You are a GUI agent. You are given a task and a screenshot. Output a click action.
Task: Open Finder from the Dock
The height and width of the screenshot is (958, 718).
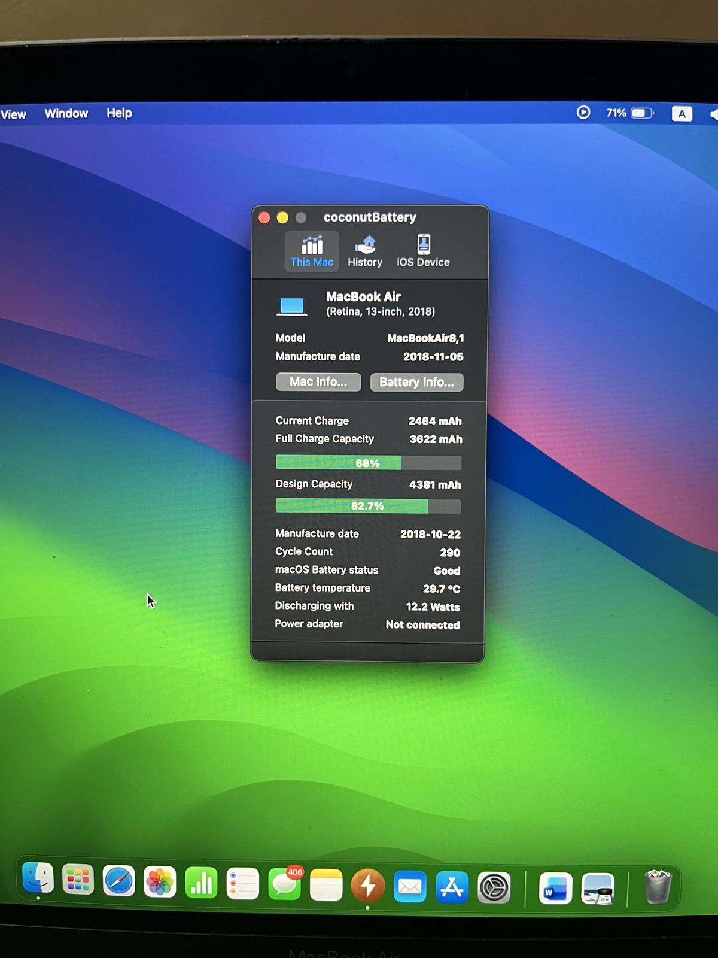tap(38, 879)
